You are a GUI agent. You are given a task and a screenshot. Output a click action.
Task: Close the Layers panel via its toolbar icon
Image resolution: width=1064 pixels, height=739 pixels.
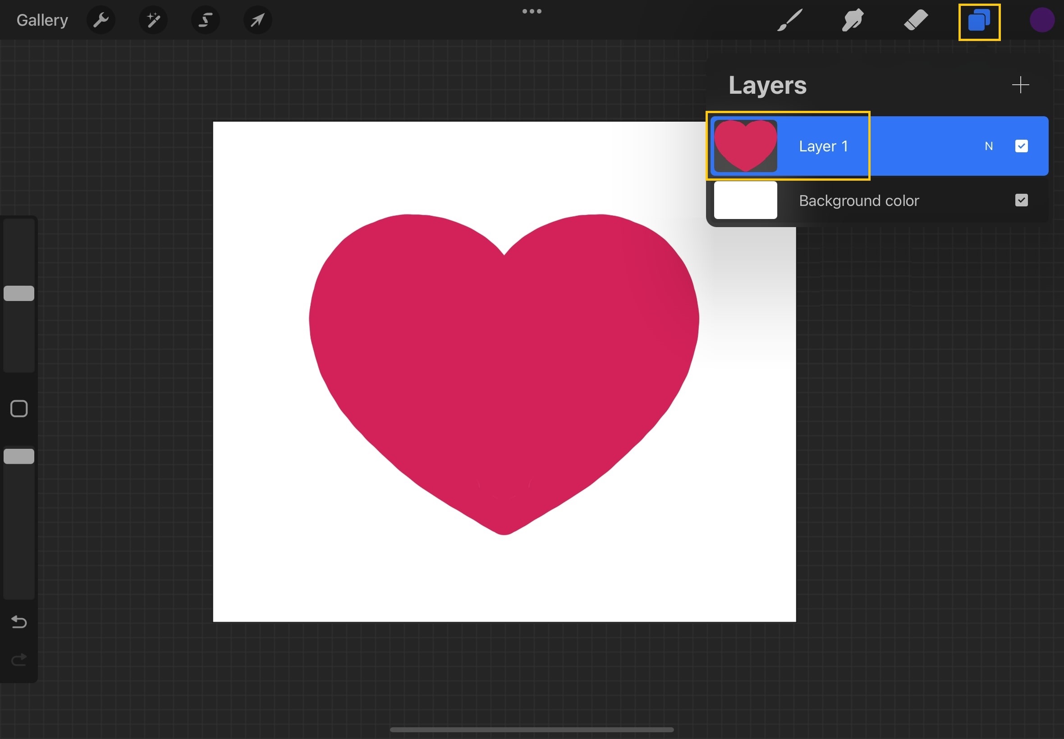[x=979, y=21]
